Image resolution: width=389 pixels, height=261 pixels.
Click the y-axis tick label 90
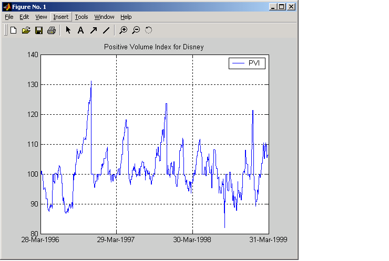pyautogui.click(x=35, y=204)
